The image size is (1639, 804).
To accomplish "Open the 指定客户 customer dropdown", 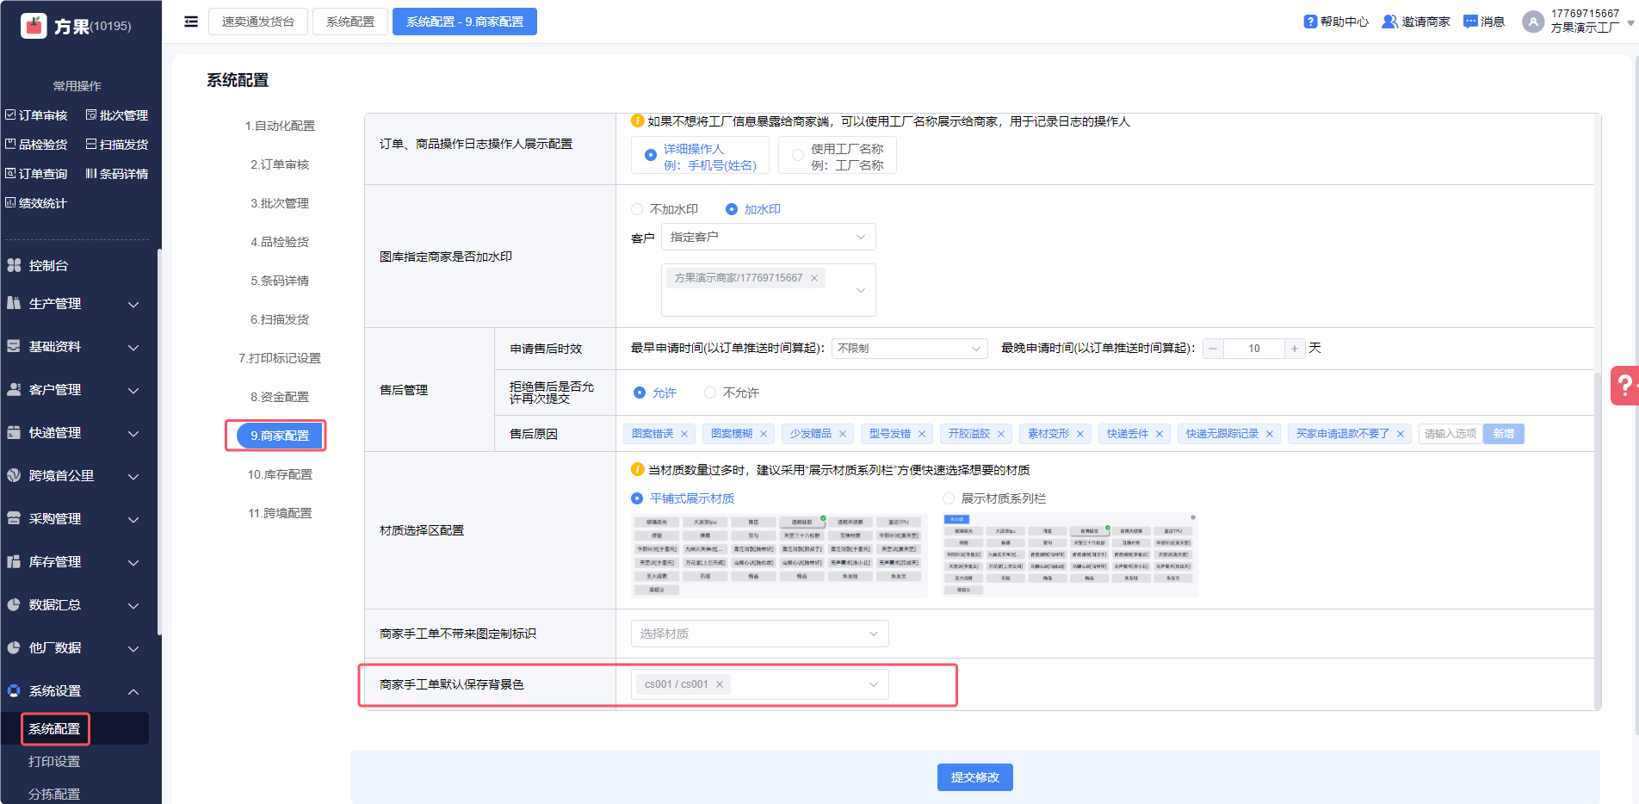I will pos(768,237).
